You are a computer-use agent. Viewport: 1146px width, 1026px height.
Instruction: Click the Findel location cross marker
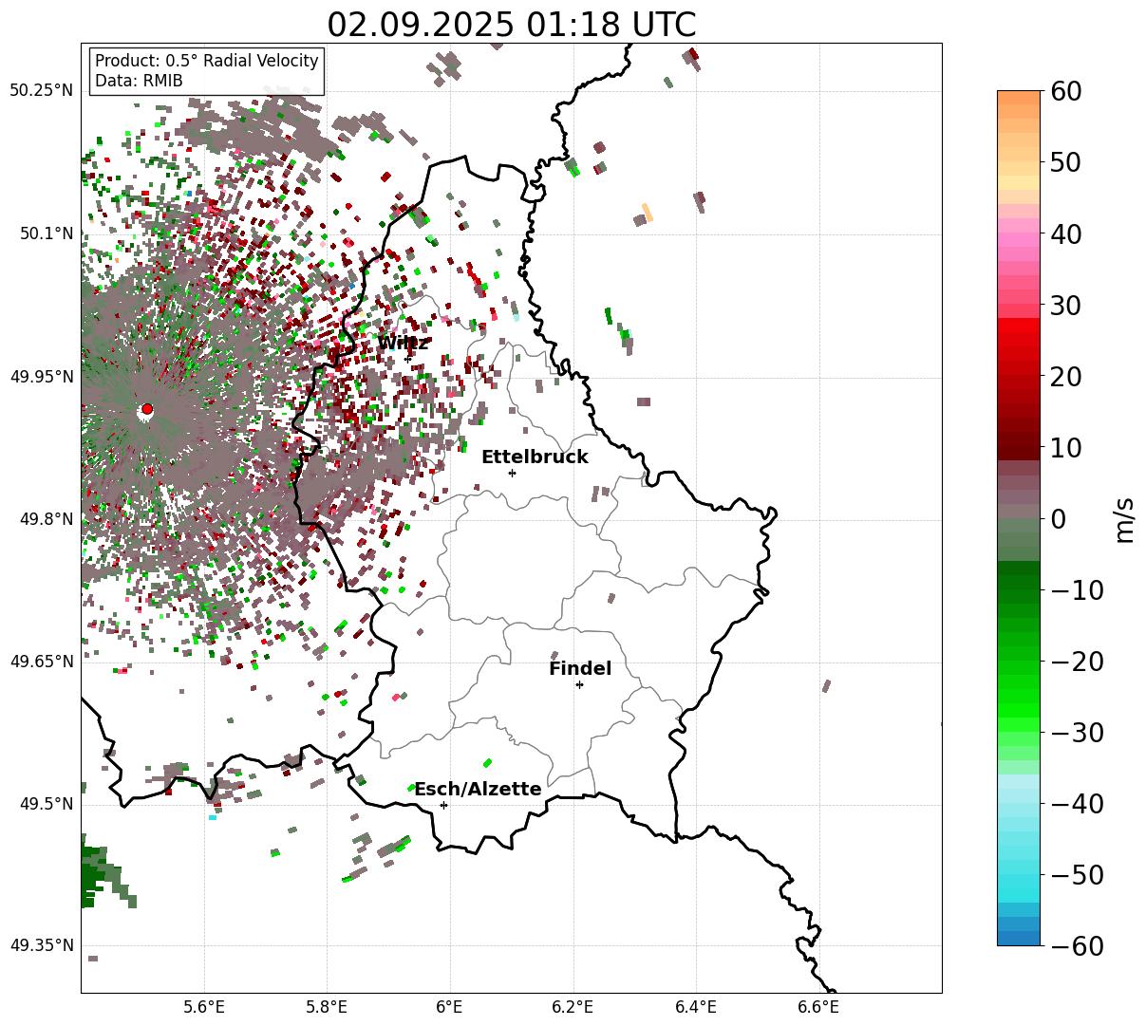point(579,684)
